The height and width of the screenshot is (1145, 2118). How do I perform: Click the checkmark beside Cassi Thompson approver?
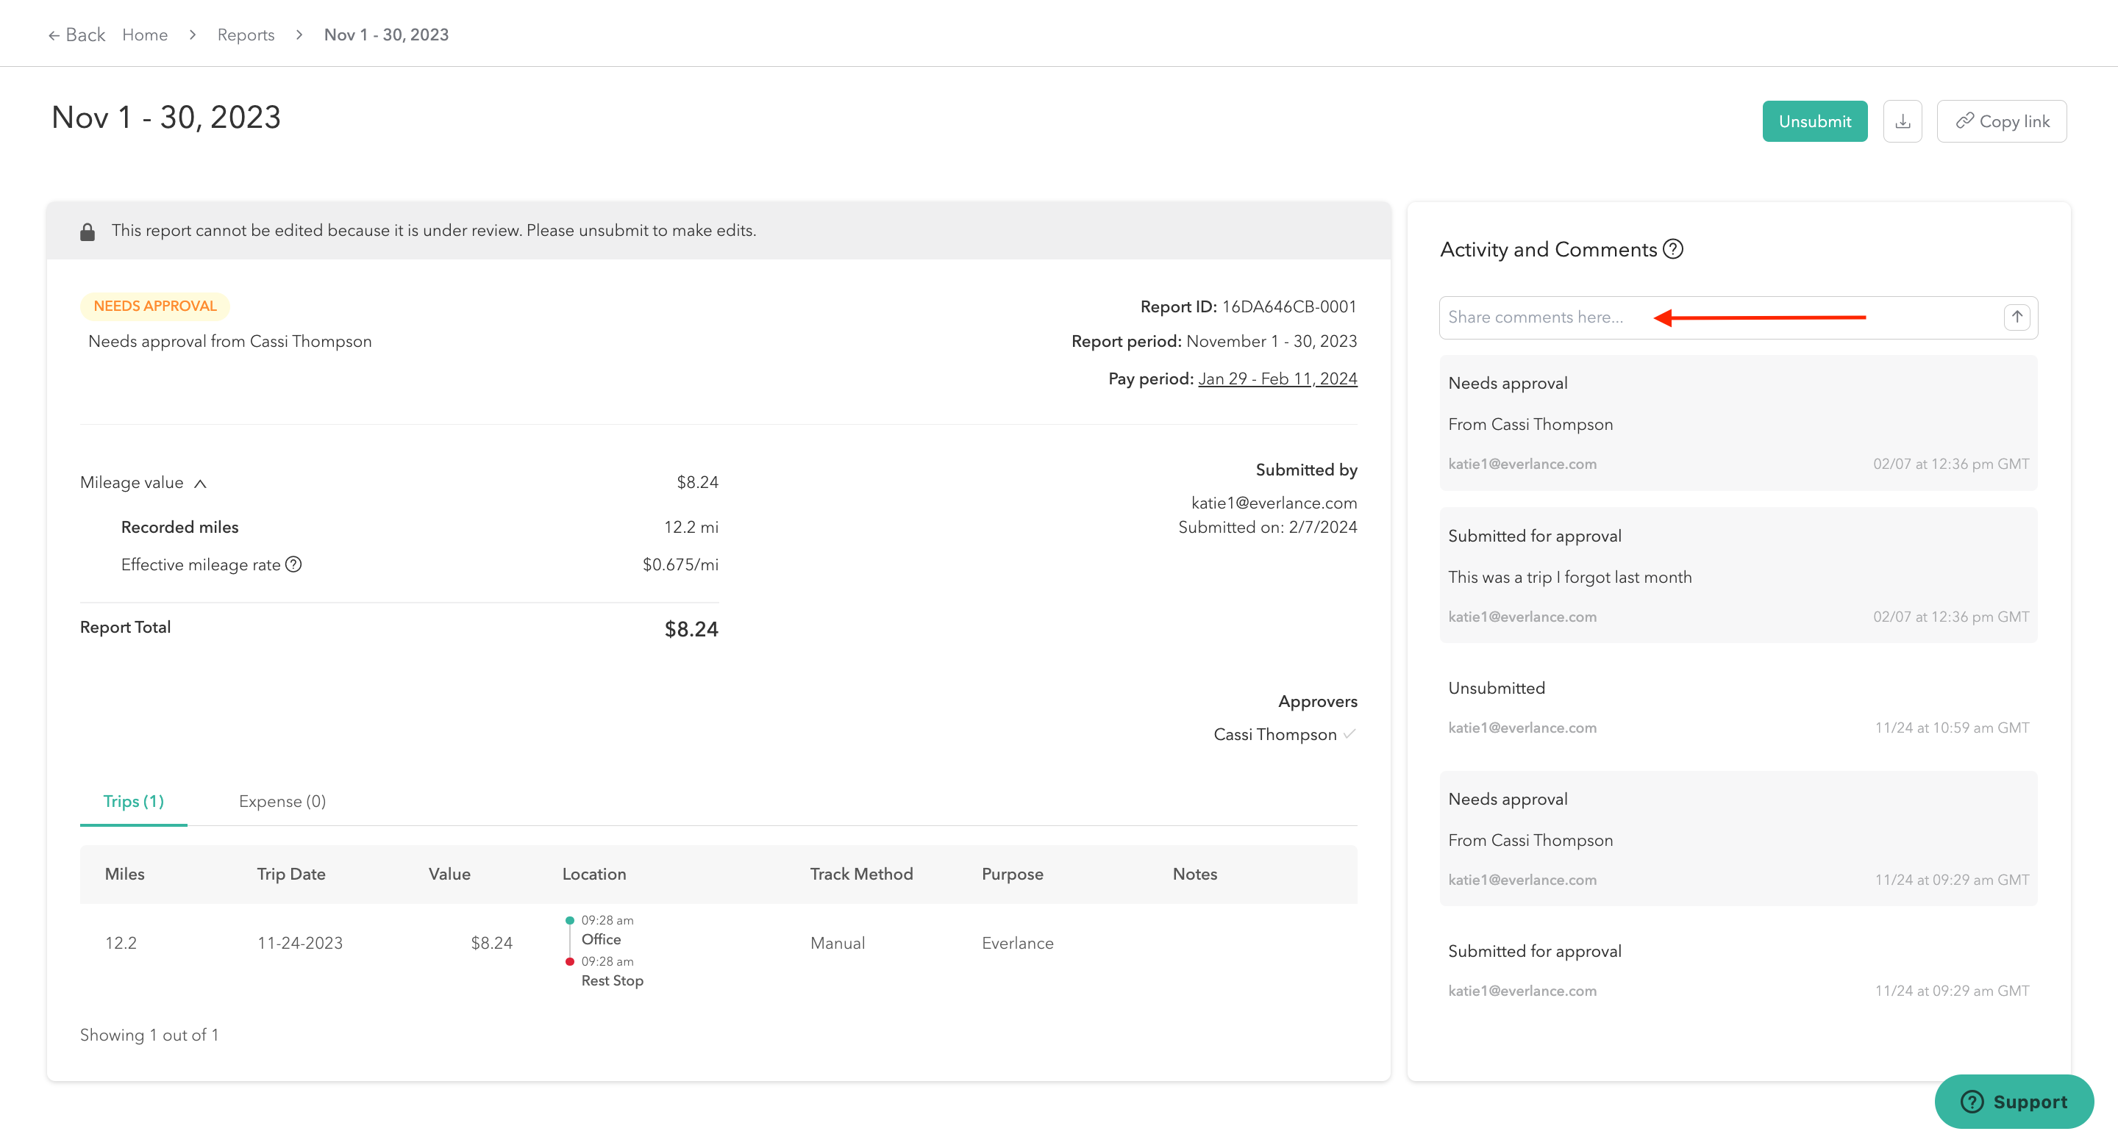(1349, 733)
